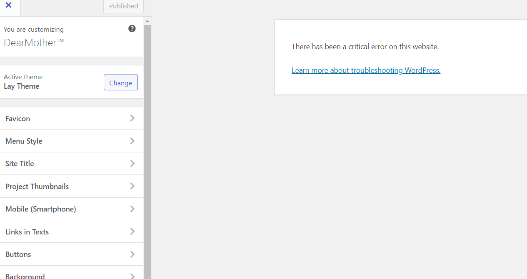Expand Links in Texts using its chevron

pyautogui.click(x=132, y=232)
